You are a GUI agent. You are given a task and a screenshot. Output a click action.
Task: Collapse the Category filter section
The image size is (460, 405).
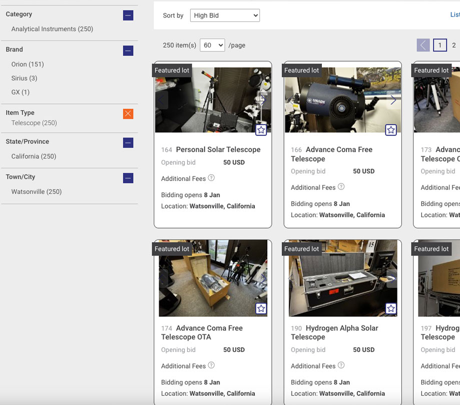[128, 15]
